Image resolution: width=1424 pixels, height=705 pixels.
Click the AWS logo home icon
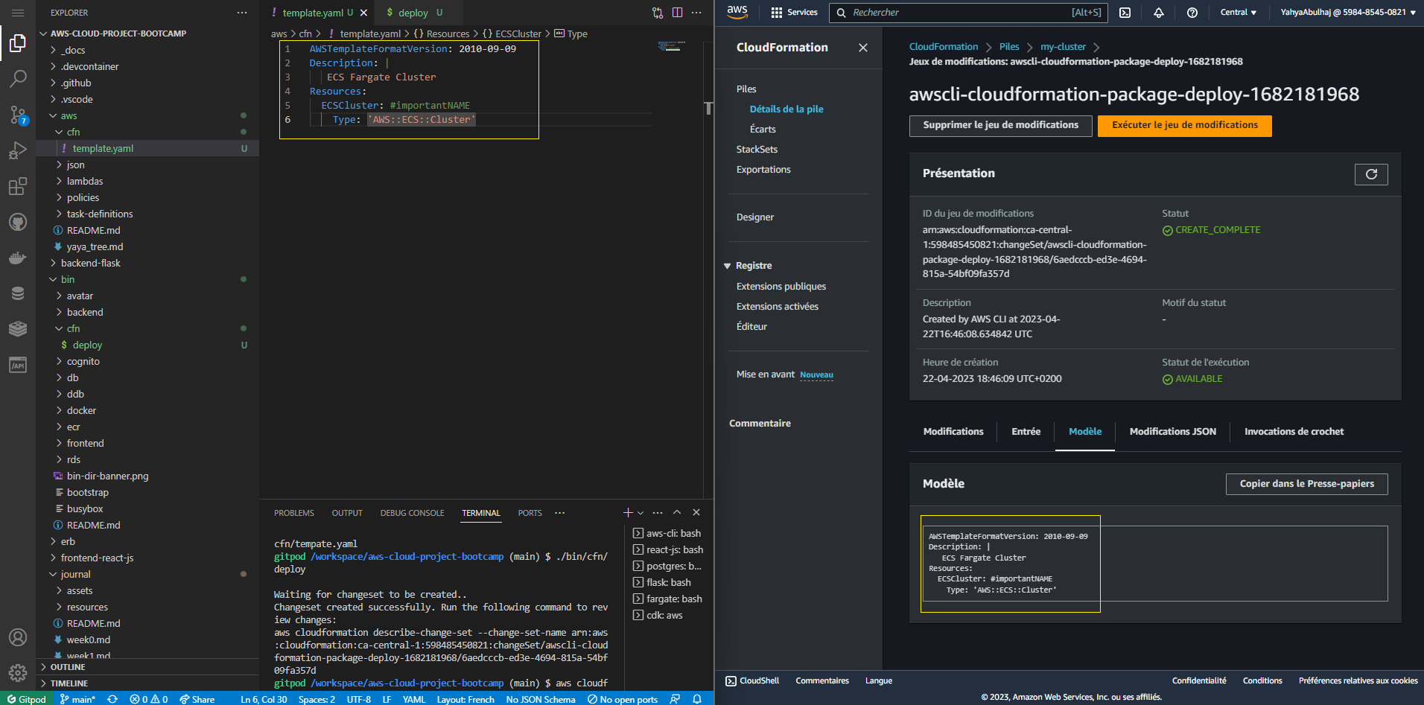(737, 12)
